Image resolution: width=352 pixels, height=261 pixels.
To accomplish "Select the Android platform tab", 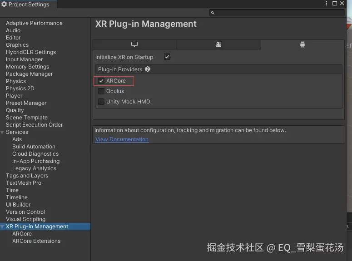I will (x=302, y=44).
